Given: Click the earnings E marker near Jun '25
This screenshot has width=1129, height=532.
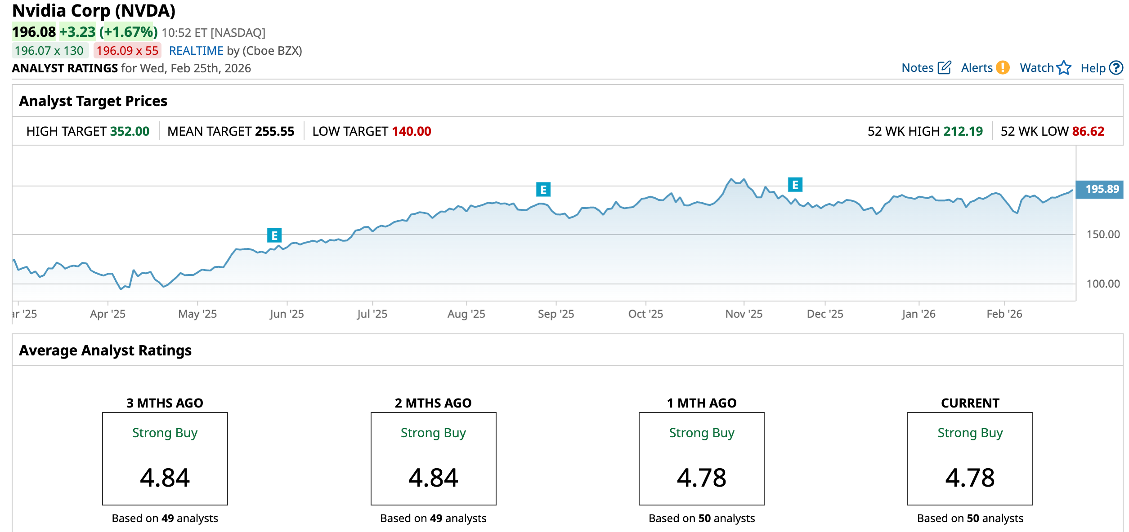Looking at the screenshot, I should (274, 235).
